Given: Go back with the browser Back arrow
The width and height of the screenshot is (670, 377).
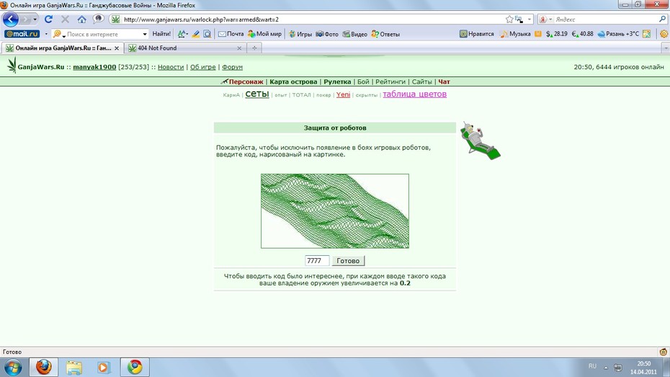Looking at the screenshot, I should coord(11,19).
